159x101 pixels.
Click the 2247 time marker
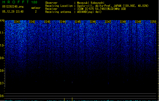[x=108, y=22]
